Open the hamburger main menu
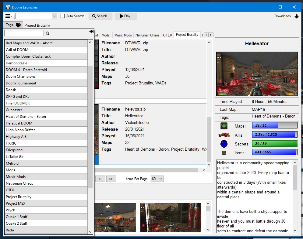303x239 pixels. point(9,16)
